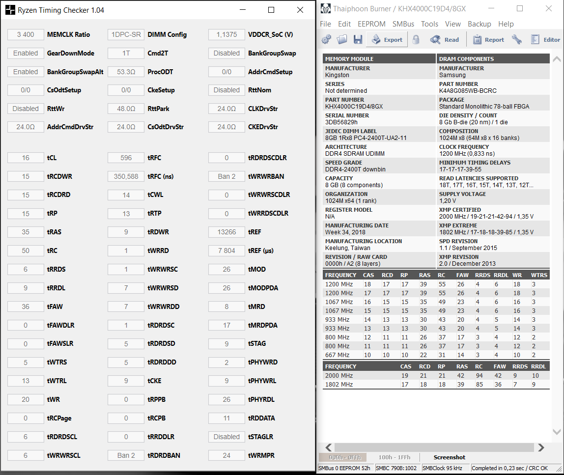Viewport: 564px width, 475px height.
Task: Open the Backup menu
Action: coord(479,24)
